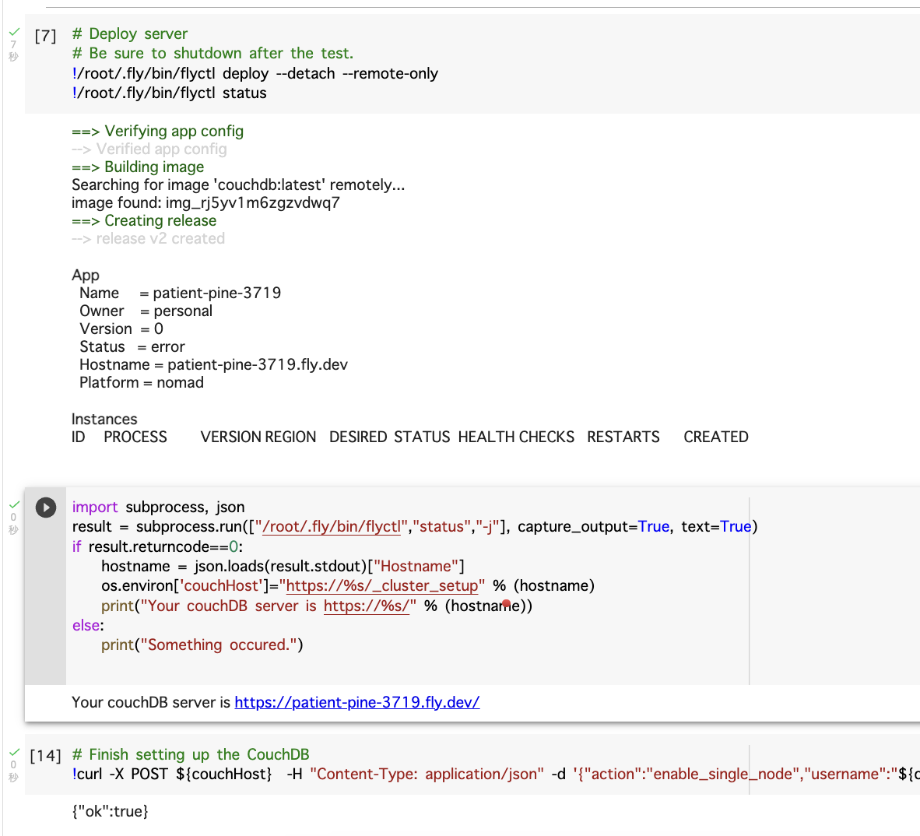Click the Verifying app config output line
920x836 pixels.
pos(157,131)
